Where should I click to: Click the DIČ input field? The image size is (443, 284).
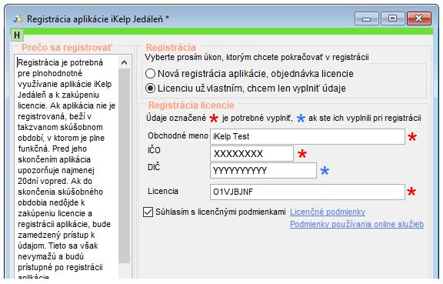click(263, 171)
